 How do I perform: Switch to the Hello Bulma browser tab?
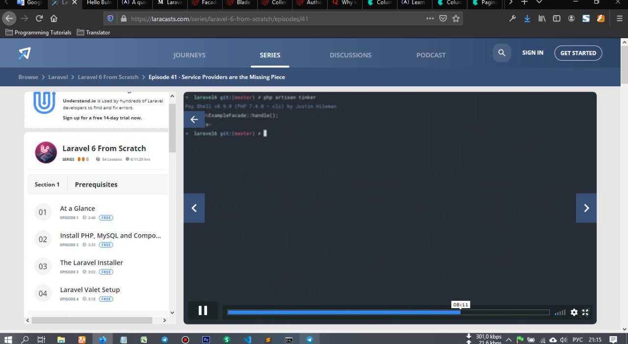[100, 2]
